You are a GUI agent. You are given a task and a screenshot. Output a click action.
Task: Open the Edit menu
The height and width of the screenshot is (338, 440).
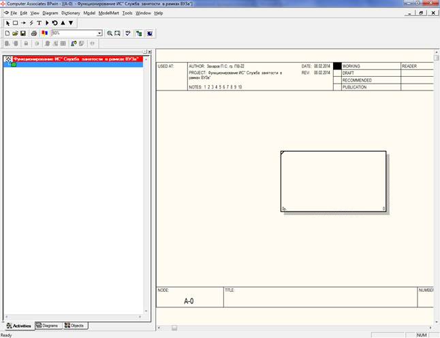[24, 13]
